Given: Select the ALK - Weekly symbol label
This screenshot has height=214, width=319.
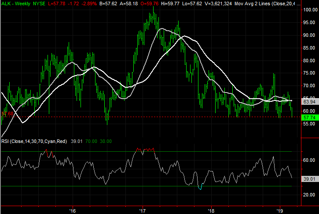Looking at the screenshot, I should tap(16, 4).
